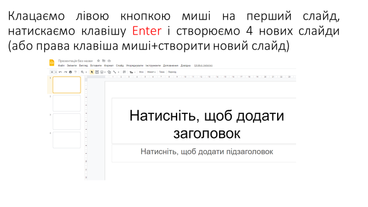This screenshot has height=207, width=368.
Task: Open the zoom level dropdown arrow
Action: 86,72
